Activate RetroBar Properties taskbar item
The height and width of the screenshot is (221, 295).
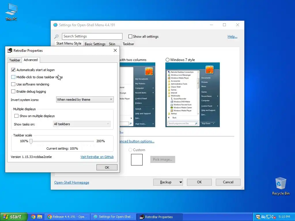[x=160, y=217]
